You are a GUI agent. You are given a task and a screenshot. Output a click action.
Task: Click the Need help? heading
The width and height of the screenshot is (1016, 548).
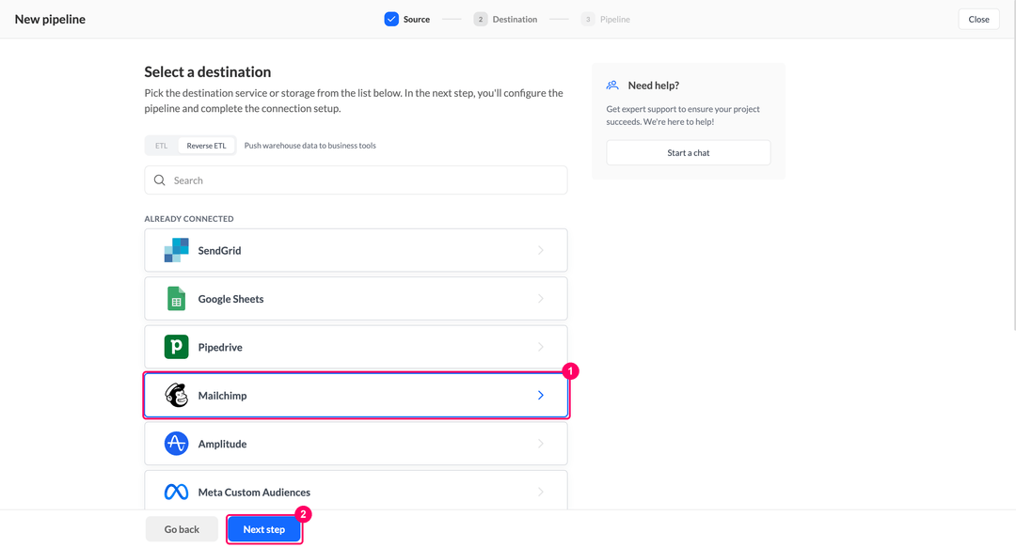tap(653, 86)
